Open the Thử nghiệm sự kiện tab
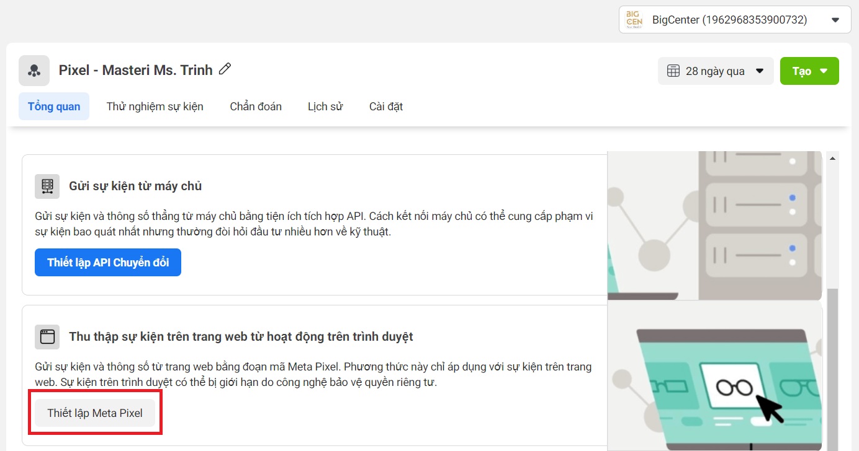Image resolution: width=859 pixels, height=451 pixels. point(155,107)
